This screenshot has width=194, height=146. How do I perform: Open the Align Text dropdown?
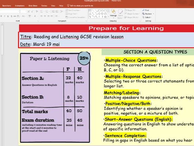tap(71, 14)
